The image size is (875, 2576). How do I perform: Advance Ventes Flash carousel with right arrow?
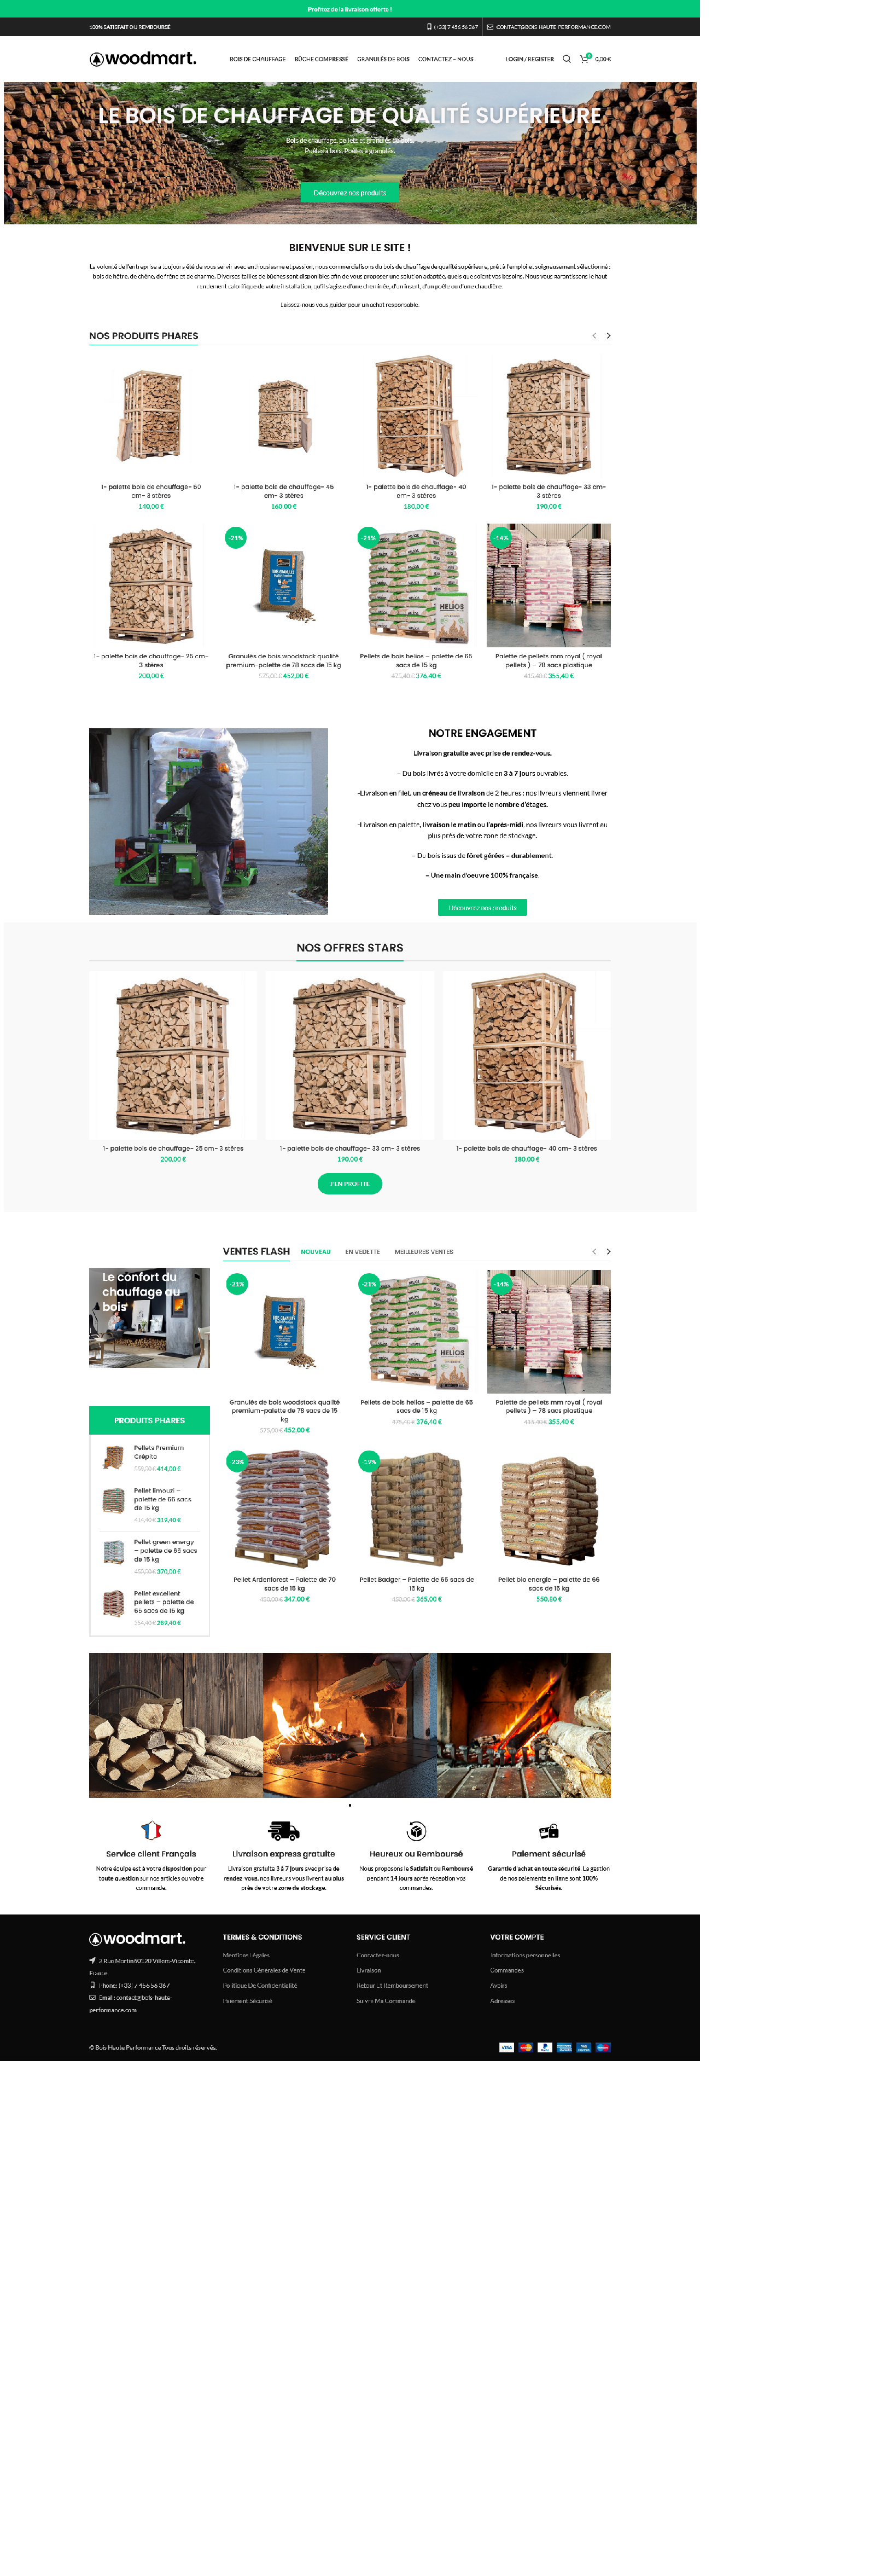608,1252
